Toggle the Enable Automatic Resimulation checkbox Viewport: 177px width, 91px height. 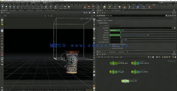(x=110, y=44)
